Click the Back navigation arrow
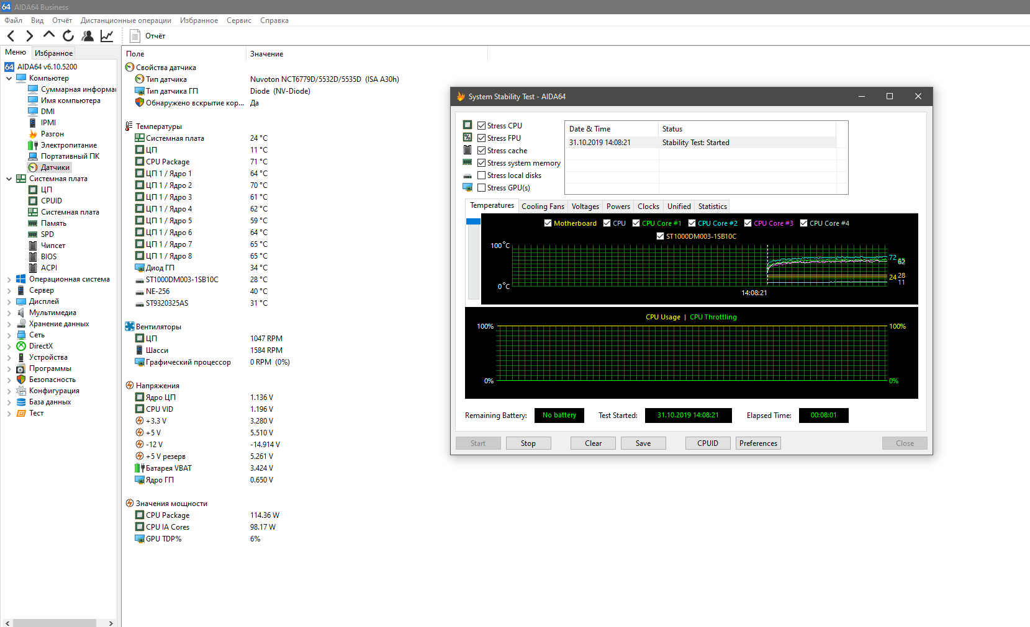Image resolution: width=1030 pixels, height=627 pixels. (11, 36)
